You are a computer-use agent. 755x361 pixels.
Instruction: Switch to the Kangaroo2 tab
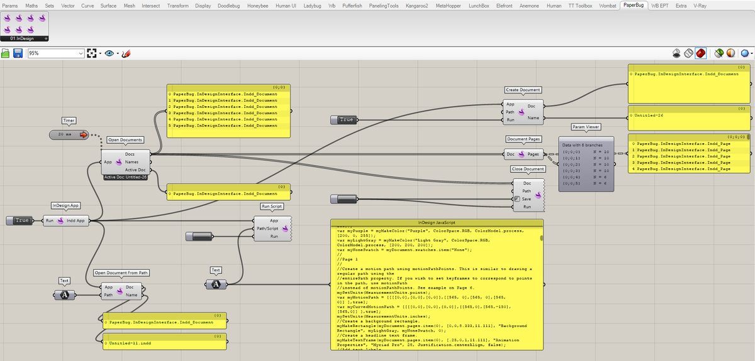point(418,5)
